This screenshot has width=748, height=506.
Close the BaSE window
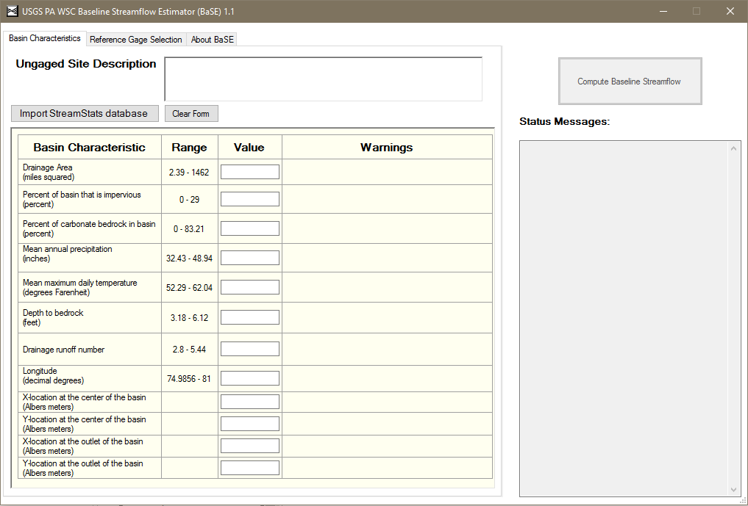coord(730,11)
